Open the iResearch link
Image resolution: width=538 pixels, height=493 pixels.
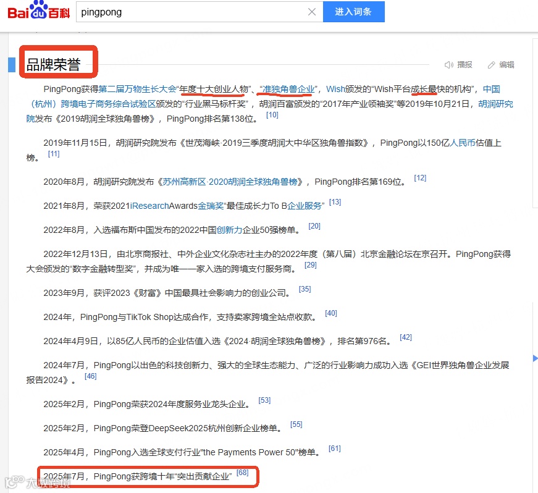[x=149, y=206]
